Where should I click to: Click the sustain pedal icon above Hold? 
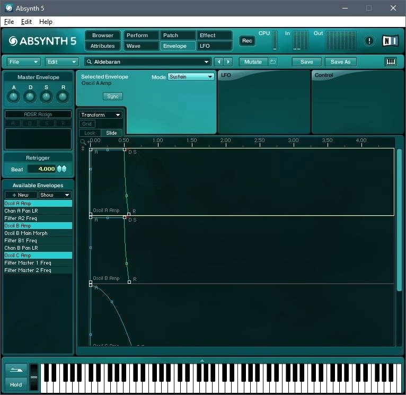coord(16,371)
